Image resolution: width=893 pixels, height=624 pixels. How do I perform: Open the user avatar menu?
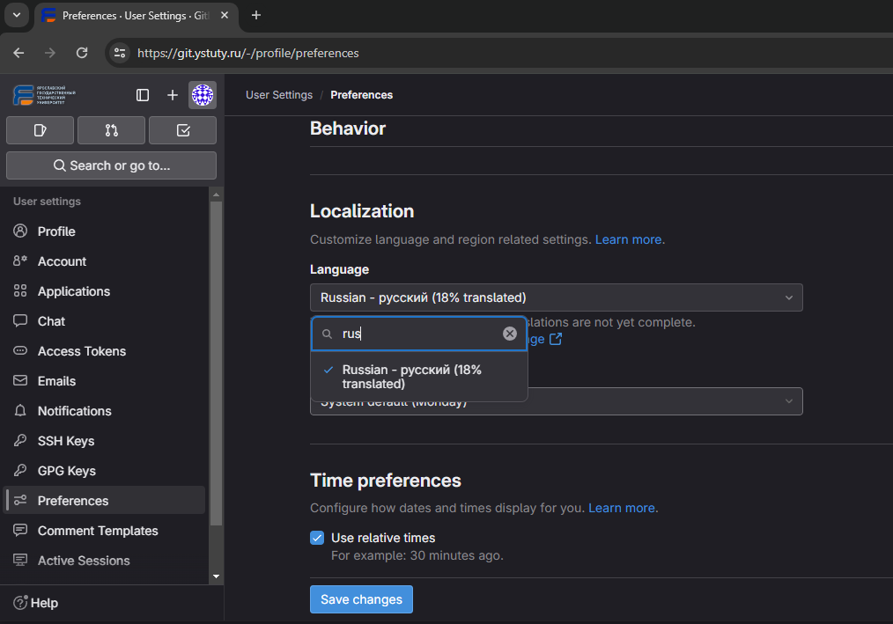tap(203, 95)
